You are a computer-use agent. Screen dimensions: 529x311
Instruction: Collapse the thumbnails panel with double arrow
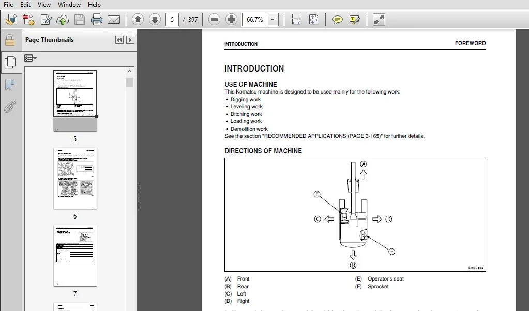(x=119, y=40)
